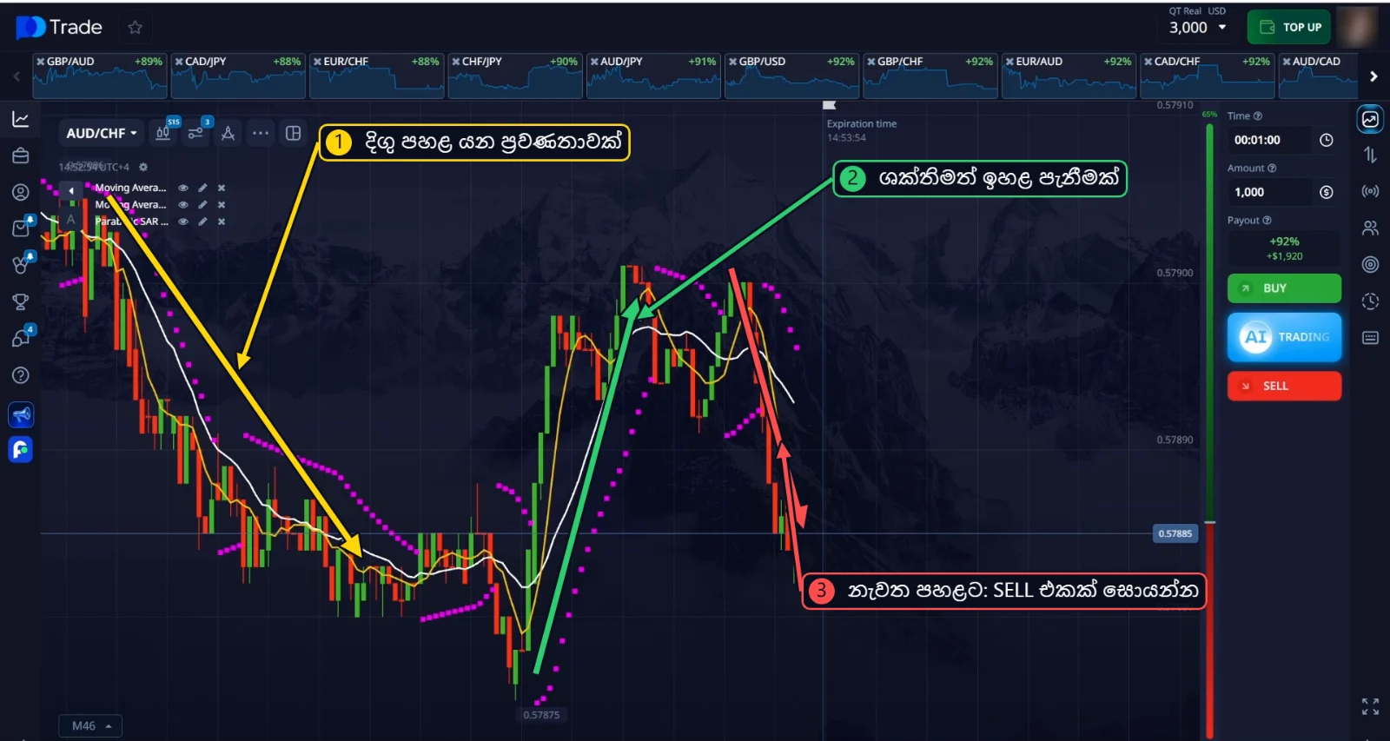Open the AUD/CHF asset dropdown
Screen dimensions: 1390x741
(102, 133)
